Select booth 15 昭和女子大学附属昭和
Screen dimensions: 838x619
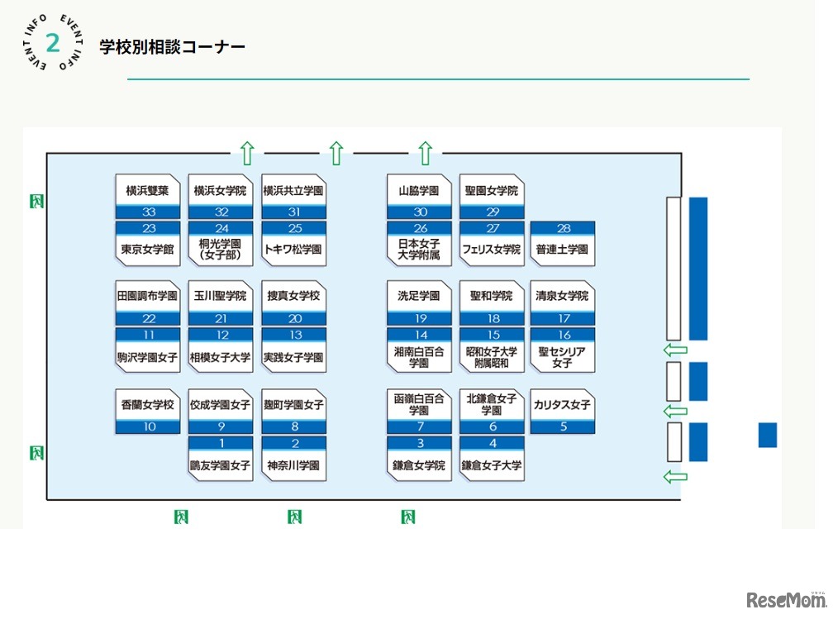click(x=493, y=350)
